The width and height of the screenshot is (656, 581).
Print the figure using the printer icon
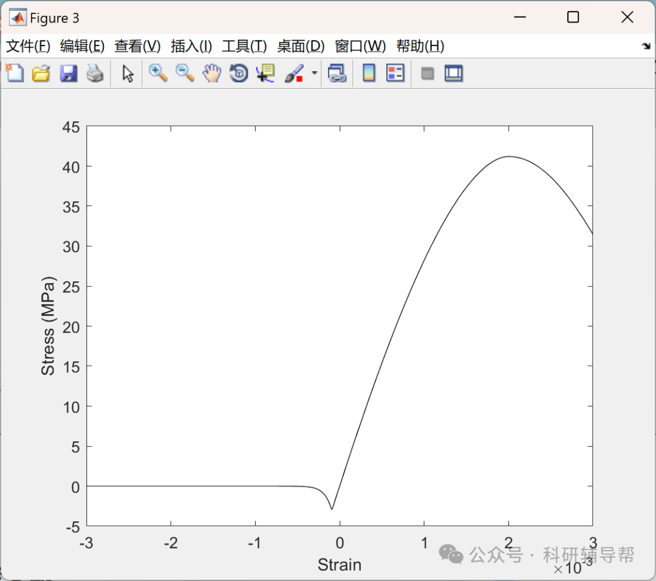point(95,74)
